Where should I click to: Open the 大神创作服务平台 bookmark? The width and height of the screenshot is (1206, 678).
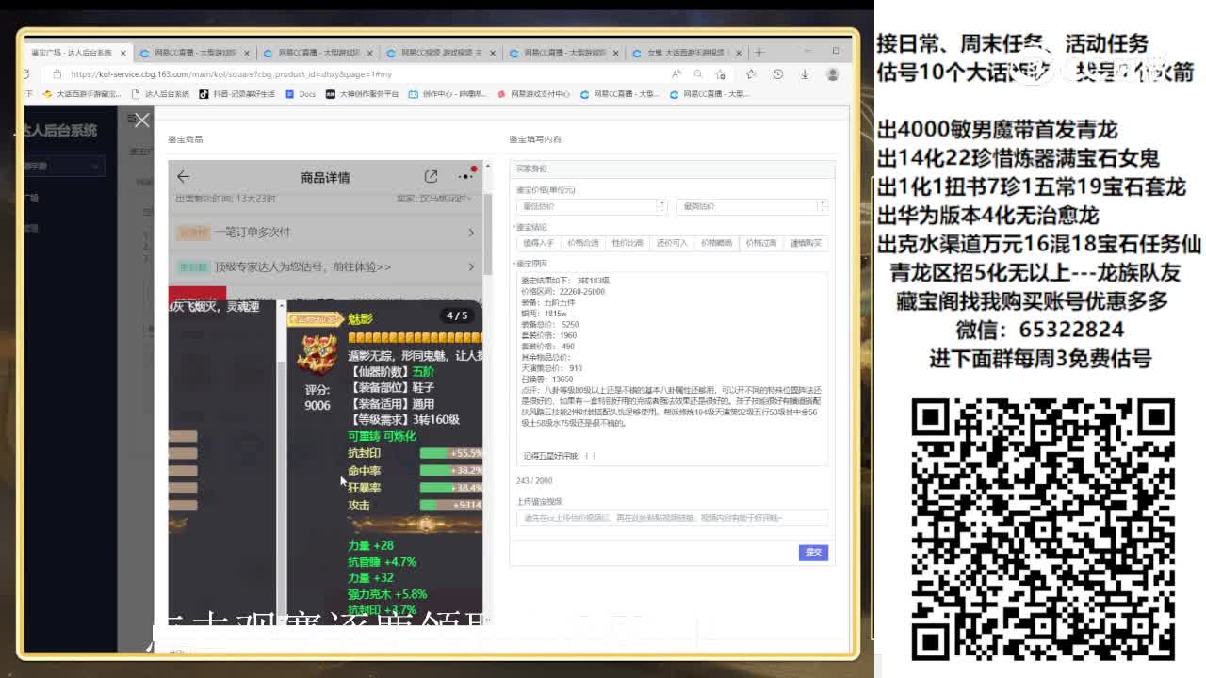point(363,94)
